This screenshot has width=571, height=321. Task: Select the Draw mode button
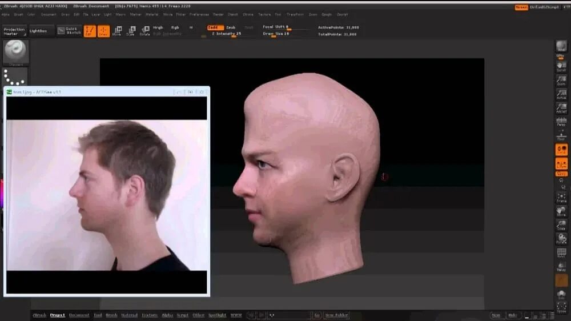[103, 31]
